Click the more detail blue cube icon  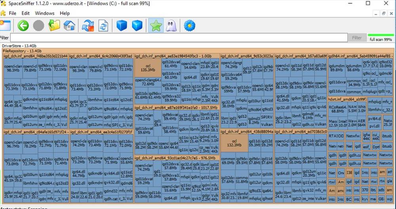click(x=137, y=26)
